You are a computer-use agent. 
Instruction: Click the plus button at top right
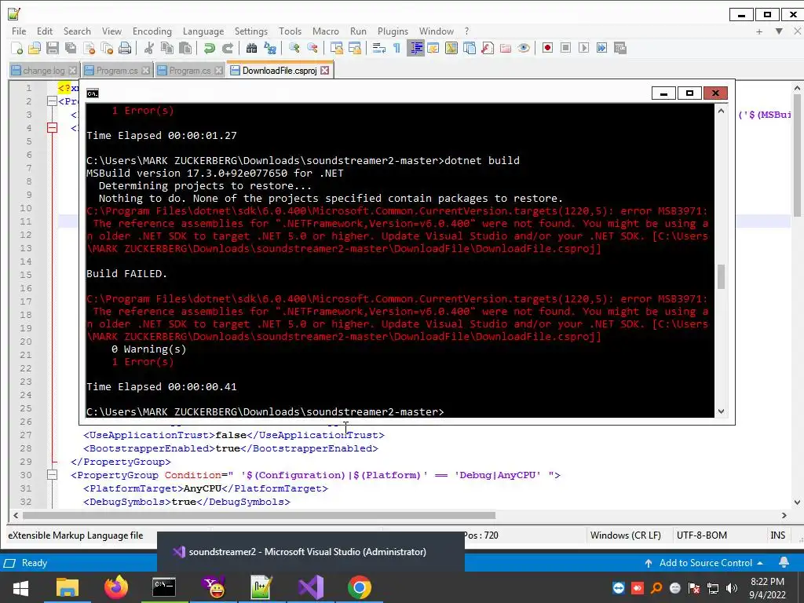759,31
